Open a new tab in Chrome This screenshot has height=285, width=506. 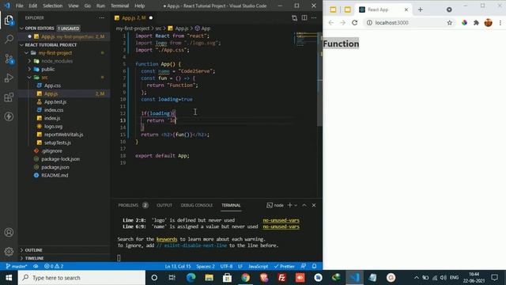(x=420, y=9)
